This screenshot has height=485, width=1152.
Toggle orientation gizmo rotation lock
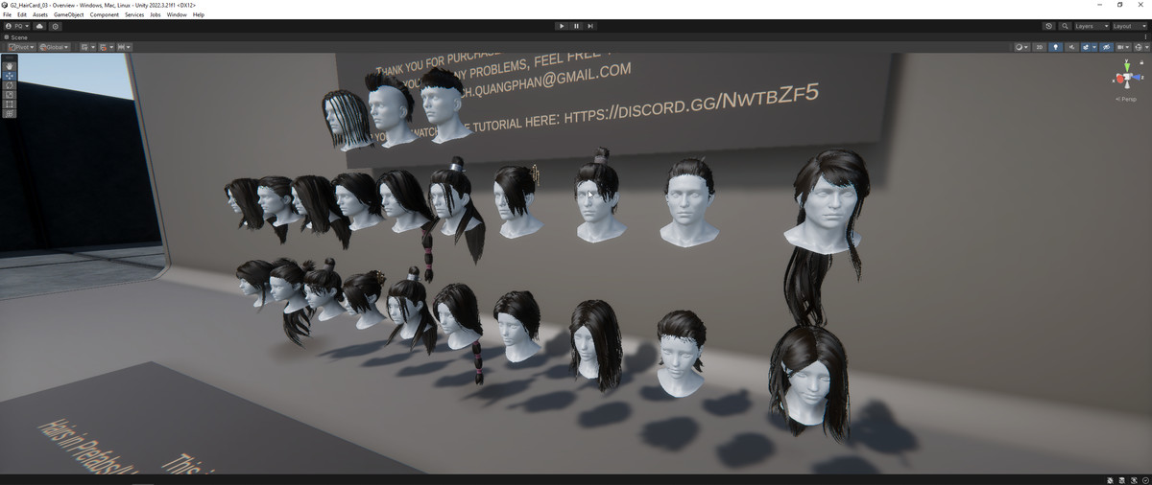point(1142,60)
